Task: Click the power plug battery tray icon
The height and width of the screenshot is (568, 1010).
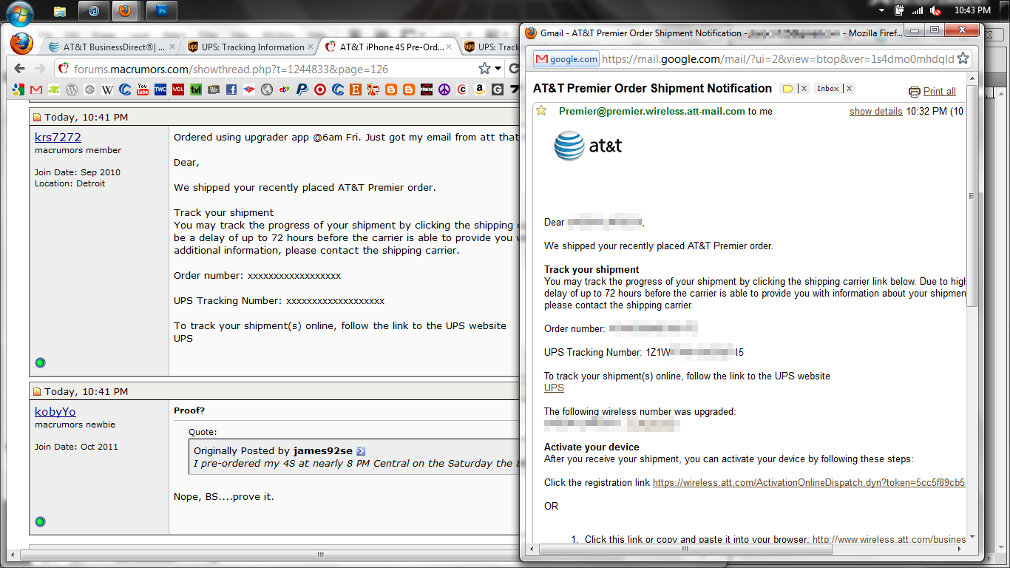Action: [900, 10]
